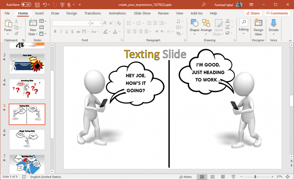Click the Format Painter icon
The image size is (294, 180).
17,34
